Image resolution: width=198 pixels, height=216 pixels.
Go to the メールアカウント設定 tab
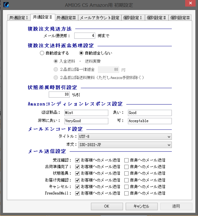[100, 18]
